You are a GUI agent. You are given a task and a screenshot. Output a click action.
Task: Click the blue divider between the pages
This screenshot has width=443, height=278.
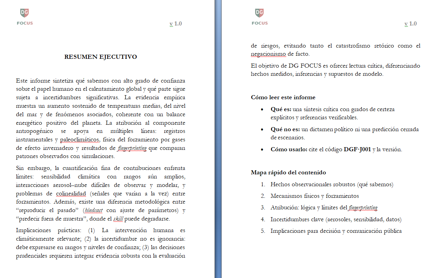click(x=218, y=139)
